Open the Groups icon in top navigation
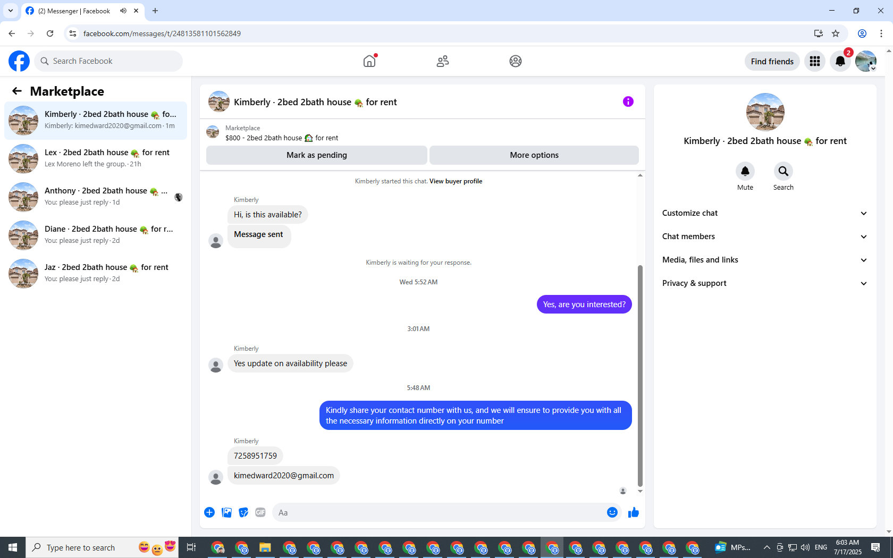Screen dimensions: 893x558 click(x=516, y=61)
